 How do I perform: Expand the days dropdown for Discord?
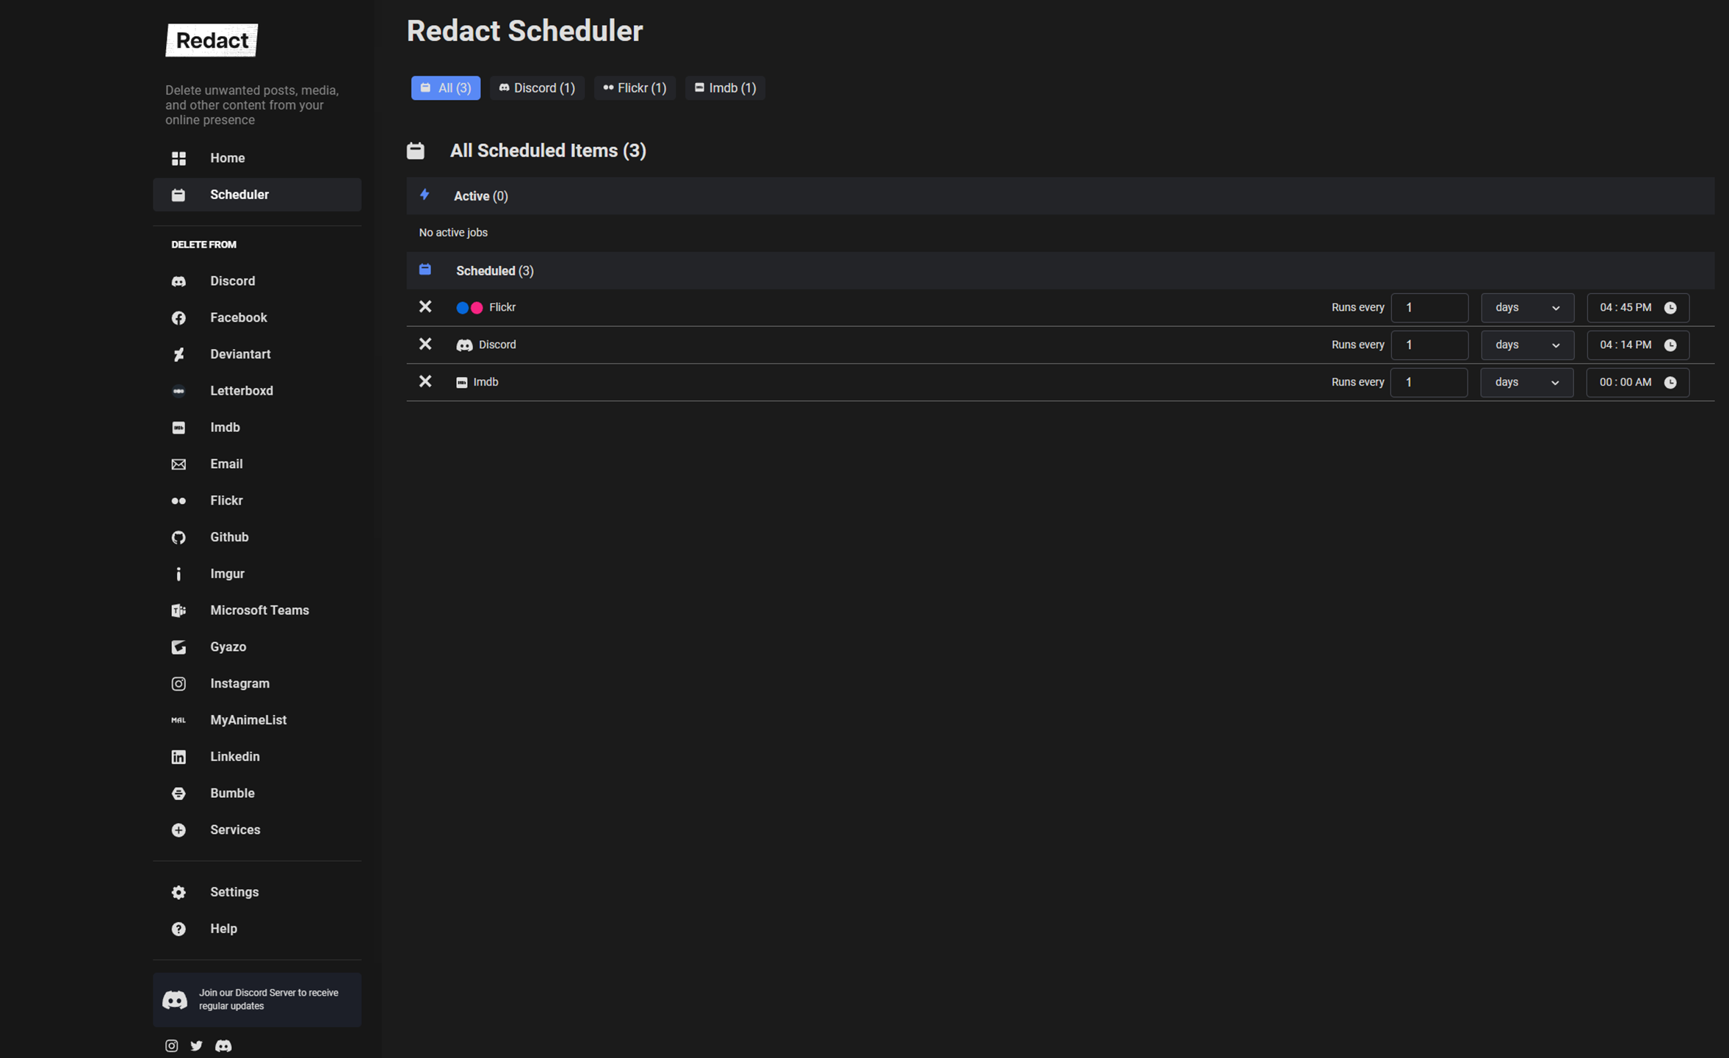pos(1526,345)
